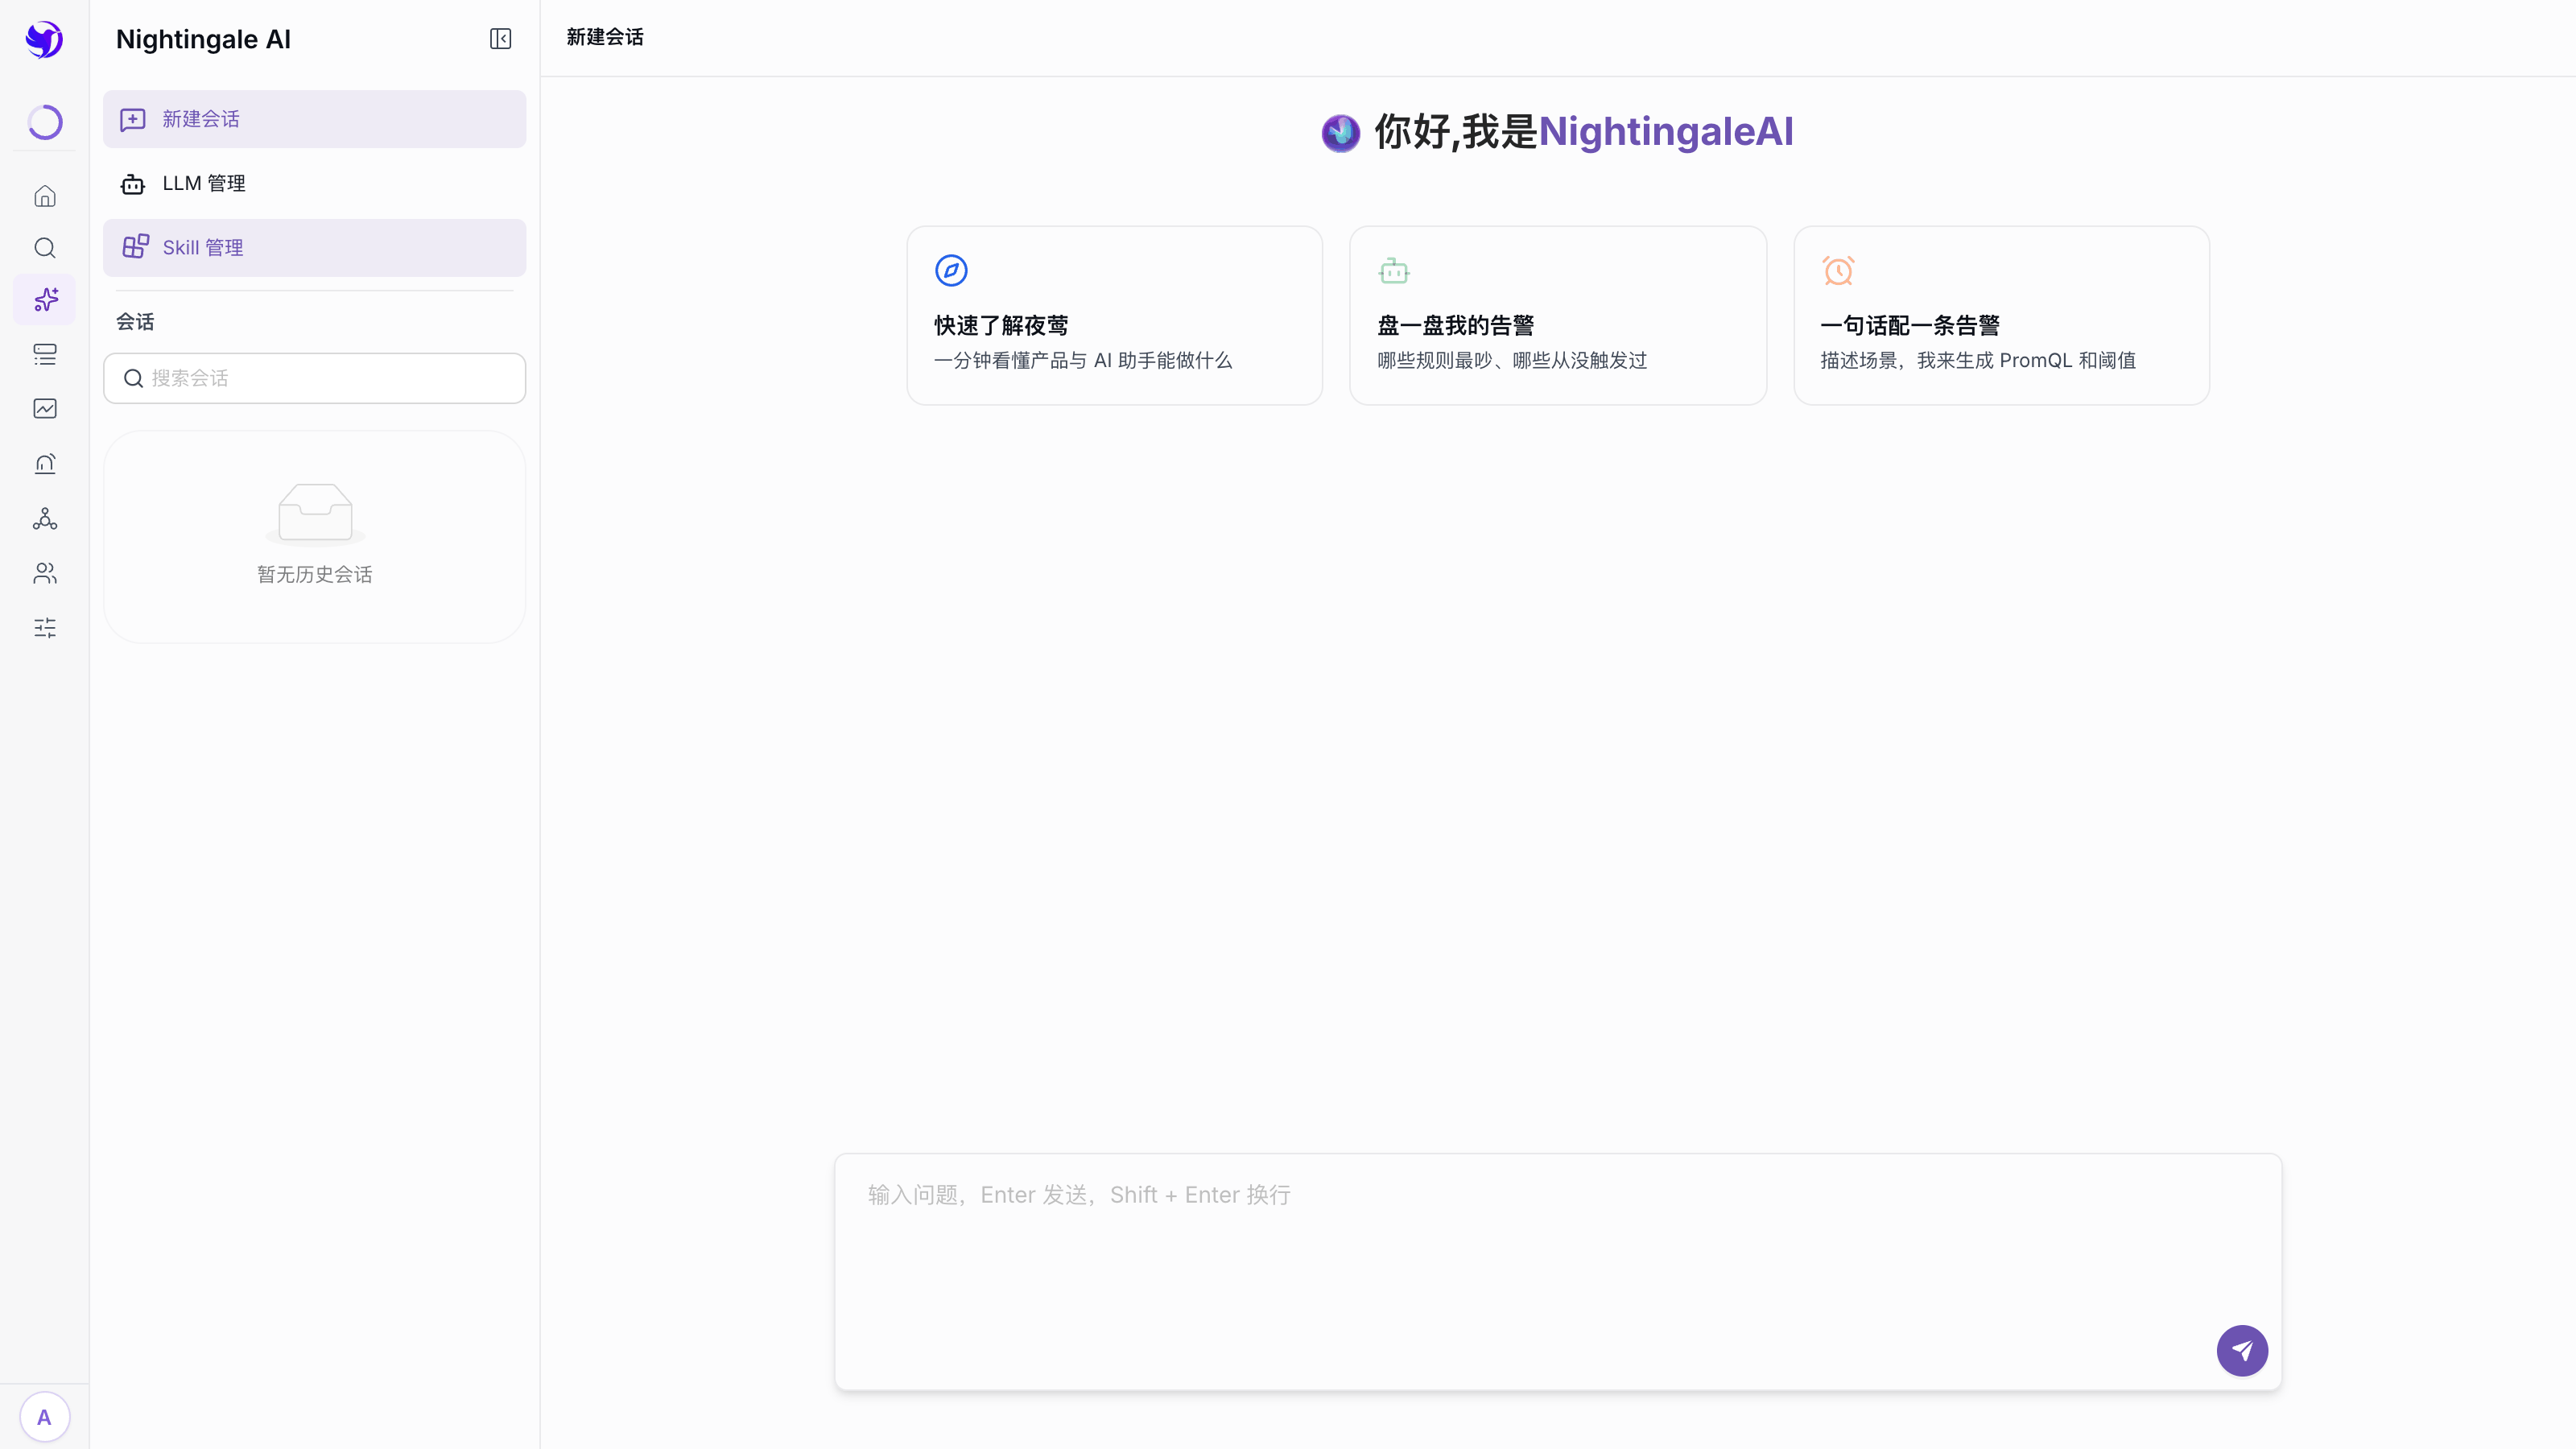Send message with the paper plane button
2576x1449 pixels.
pos(2242,1351)
